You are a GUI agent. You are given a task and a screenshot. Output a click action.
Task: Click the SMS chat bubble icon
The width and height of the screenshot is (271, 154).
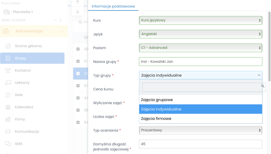pyautogui.click(x=8, y=144)
